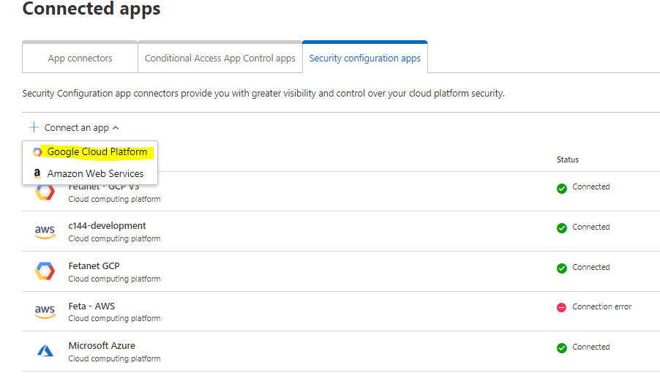Click the red connection error status icon
This screenshot has height=384, width=660.
561,307
